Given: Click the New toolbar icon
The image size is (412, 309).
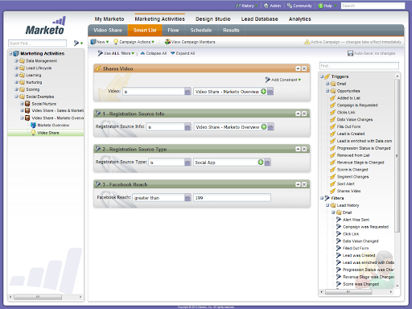Looking at the screenshot, I should point(93,42).
